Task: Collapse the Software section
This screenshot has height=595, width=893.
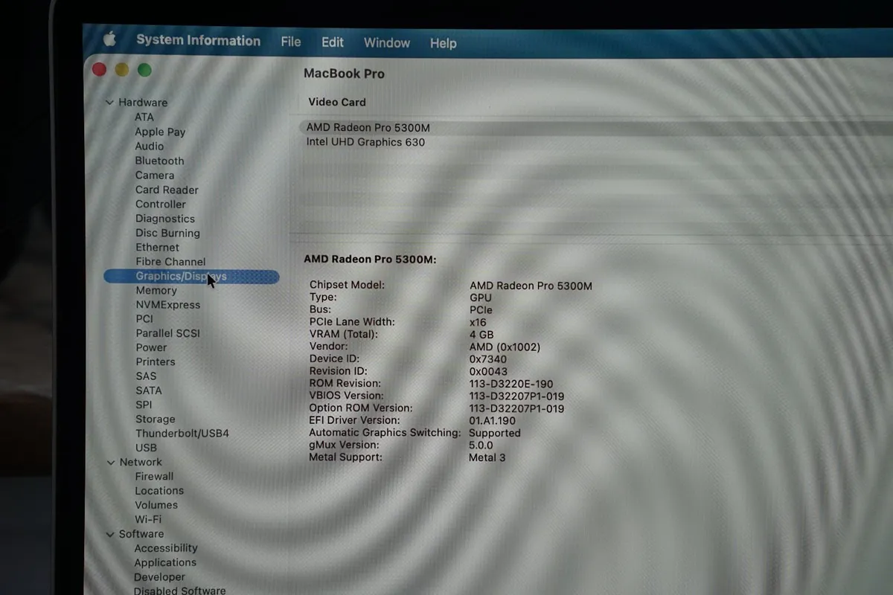Action: (x=110, y=533)
